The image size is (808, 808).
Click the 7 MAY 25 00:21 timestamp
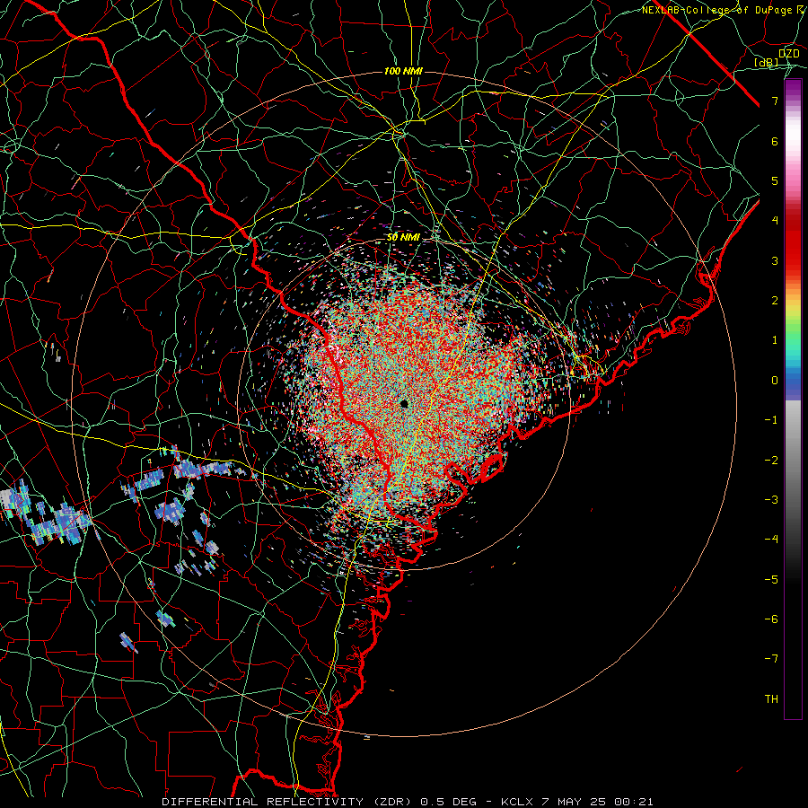point(597,802)
